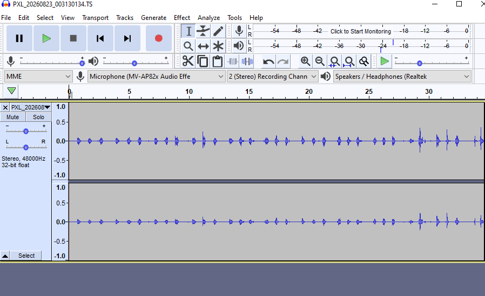Click the 1.0 label on upper channel scale
Screen dimensions: 485x296
[60, 107]
